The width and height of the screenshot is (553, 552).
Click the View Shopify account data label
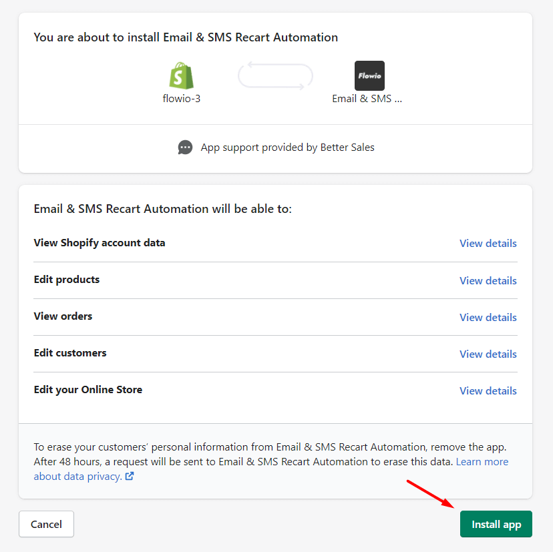pyautogui.click(x=100, y=243)
